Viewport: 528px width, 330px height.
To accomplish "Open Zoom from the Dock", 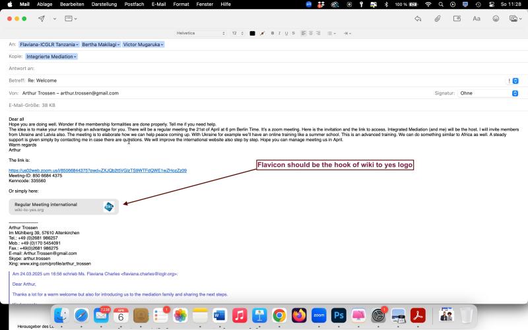I will 319,315.
